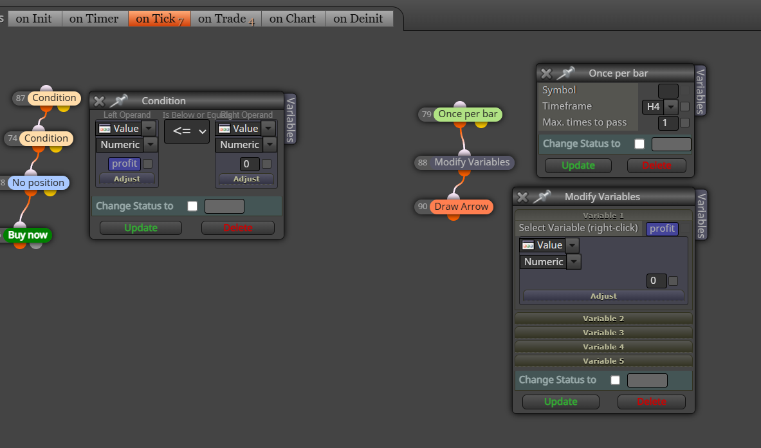Enable Change Status to in Modify Variables
761x448 pixels.
tap(616, 380)
